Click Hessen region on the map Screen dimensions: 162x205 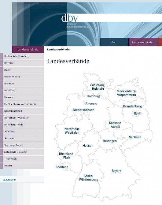[88, 146]
